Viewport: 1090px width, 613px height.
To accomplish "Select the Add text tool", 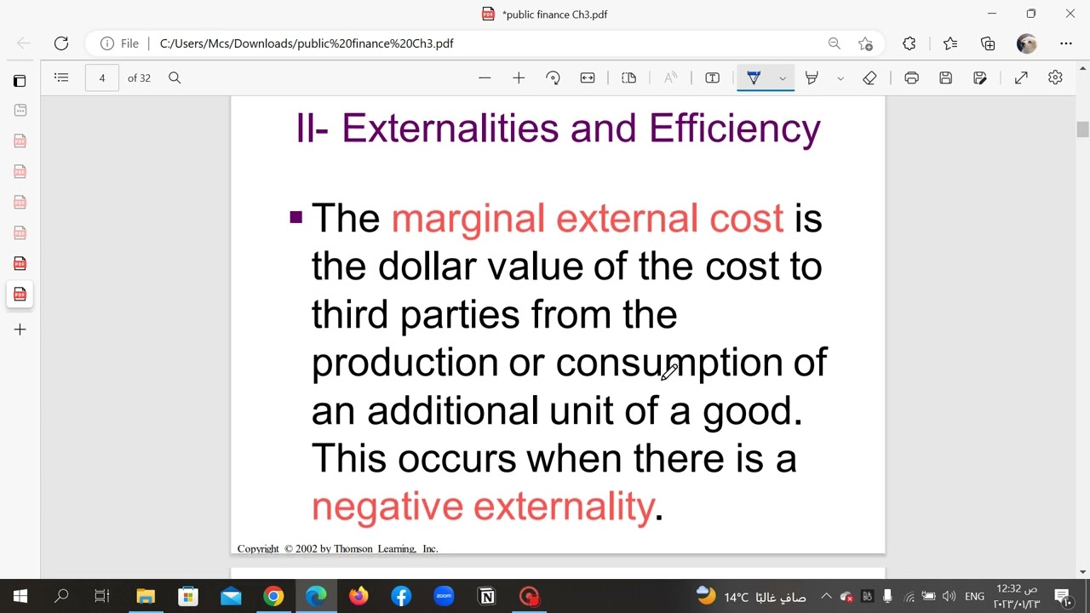I will coord(713,77).
